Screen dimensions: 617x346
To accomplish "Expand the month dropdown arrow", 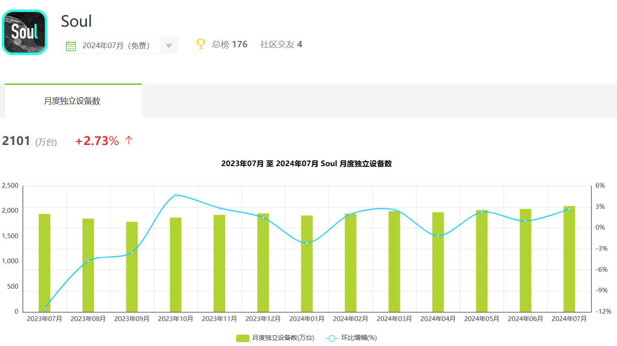I will click(169, 46).
